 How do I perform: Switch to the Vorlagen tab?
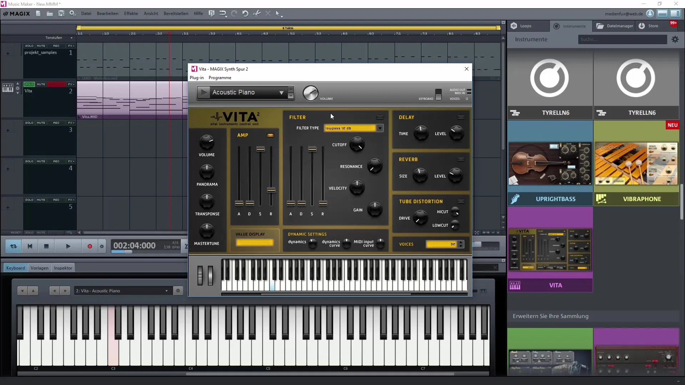tap(39, 268)
